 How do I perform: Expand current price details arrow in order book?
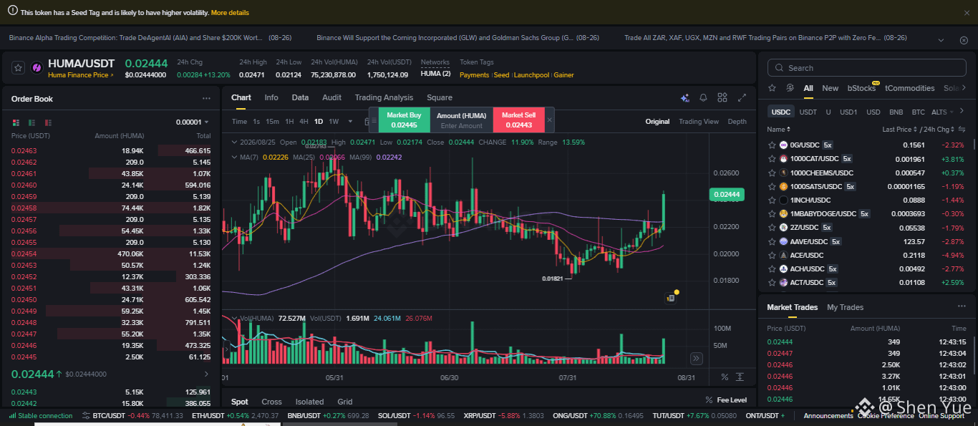206,374
